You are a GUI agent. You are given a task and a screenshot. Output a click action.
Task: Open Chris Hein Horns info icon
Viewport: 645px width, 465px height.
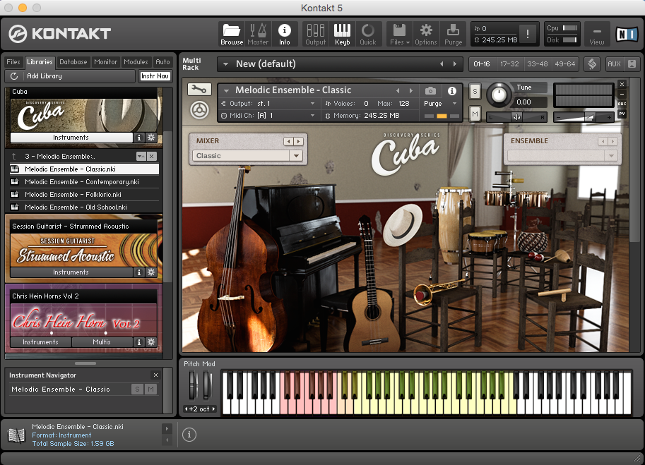[x=139, y=342]
